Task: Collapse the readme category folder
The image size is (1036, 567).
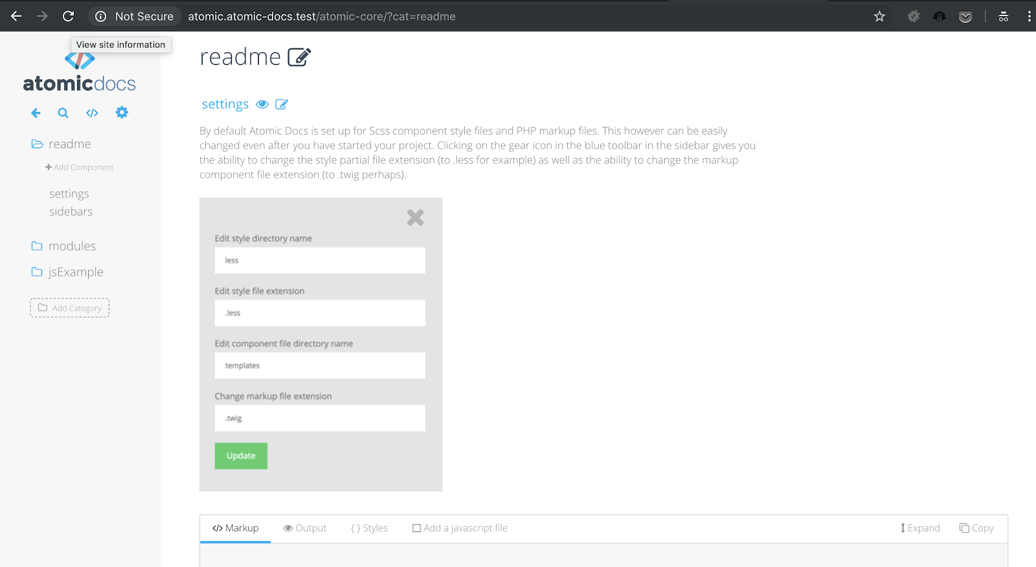Action: [62, 144]
